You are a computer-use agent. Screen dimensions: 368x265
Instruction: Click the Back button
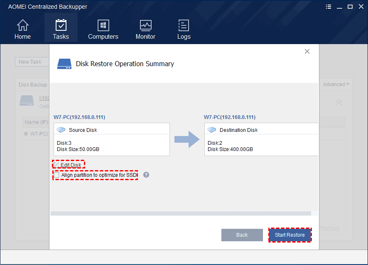pos(242,235)
